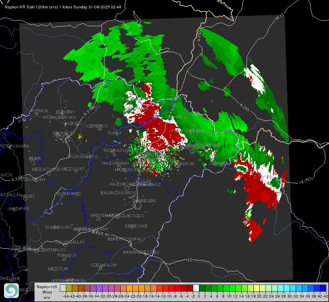
Task: Click the MEZOKOVESD town label
Action: (46, 169)
